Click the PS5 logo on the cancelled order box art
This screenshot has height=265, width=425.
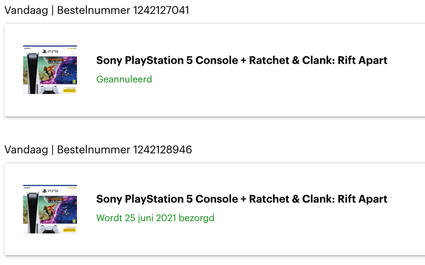point(50,51)
